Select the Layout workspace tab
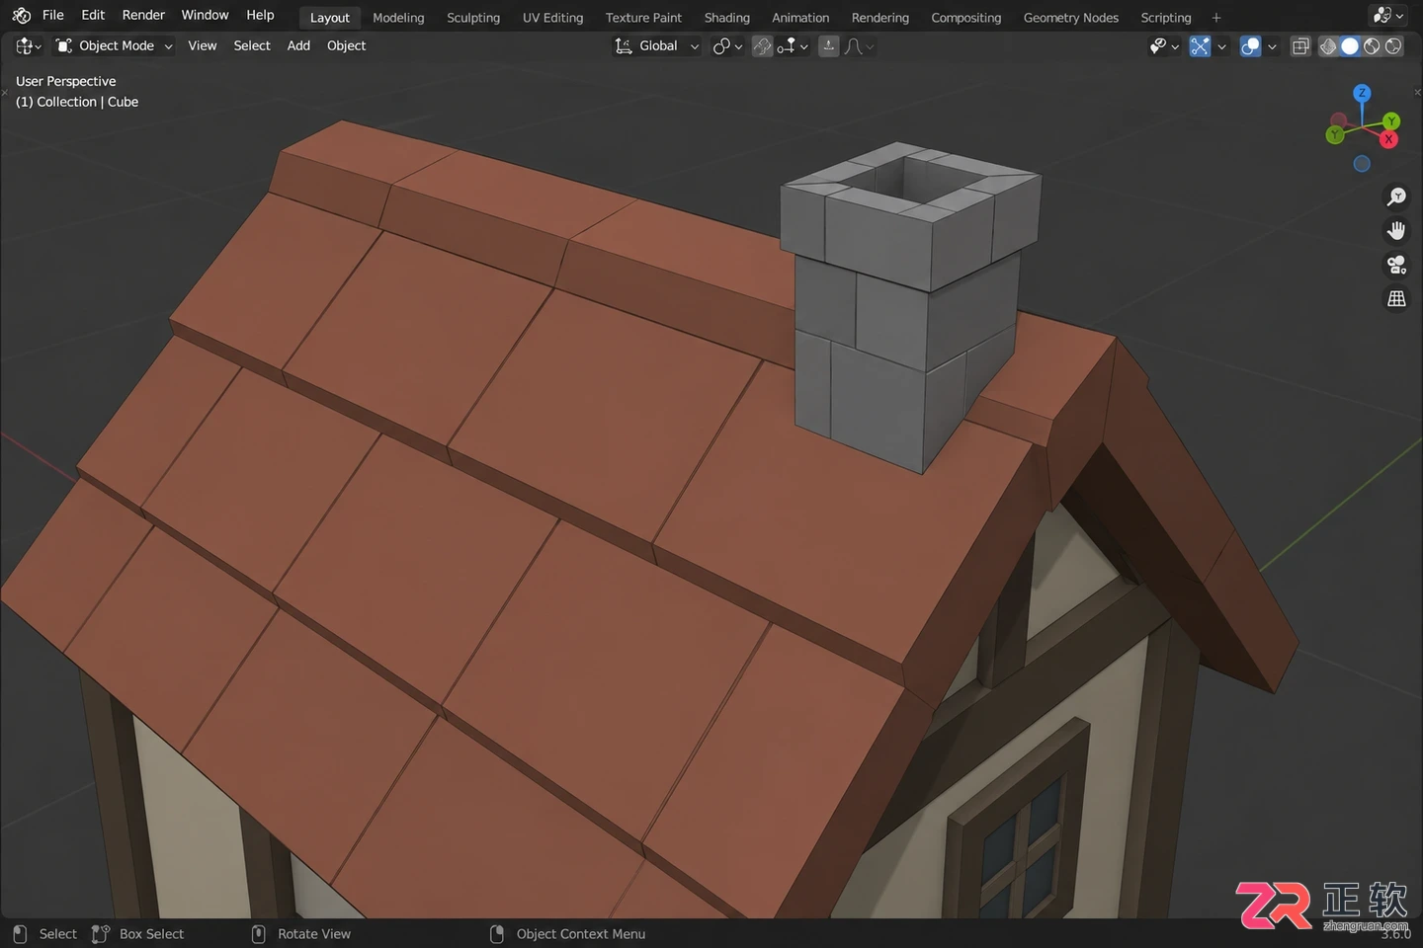 329,18
